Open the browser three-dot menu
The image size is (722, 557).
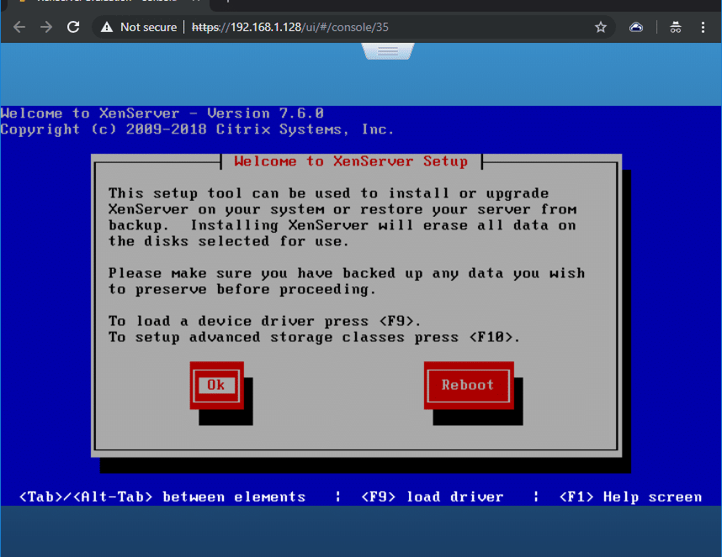(x=703, y=27)
